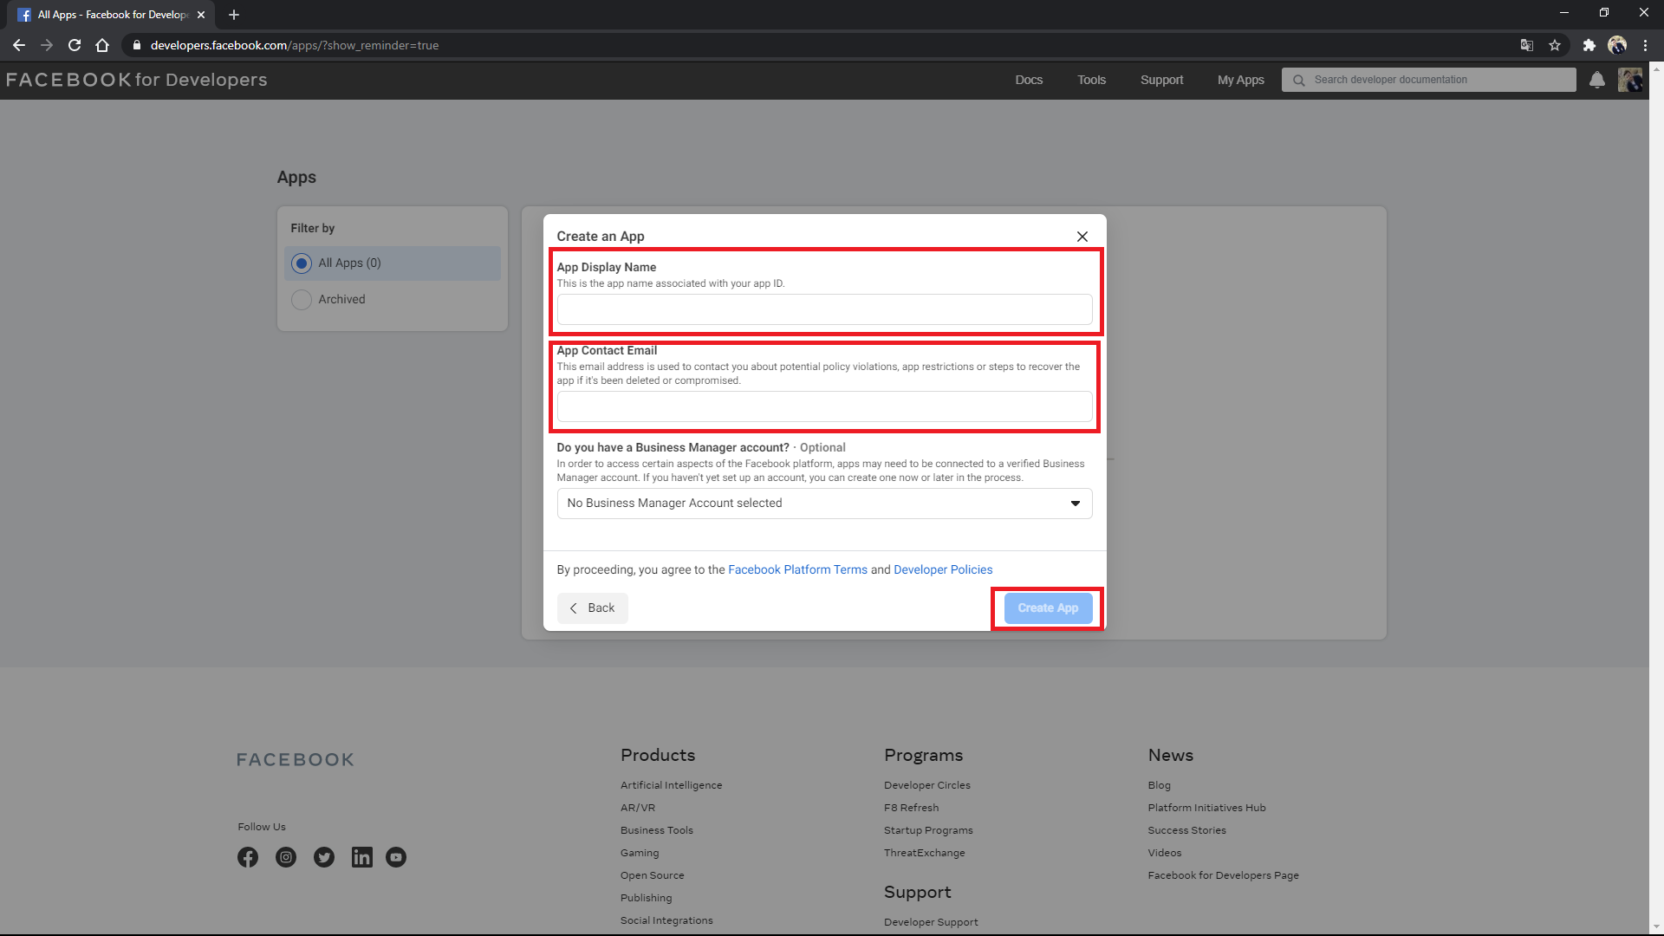Open the Developer Support footer link
Screen dimensions: 1664x936
[931, 922]
